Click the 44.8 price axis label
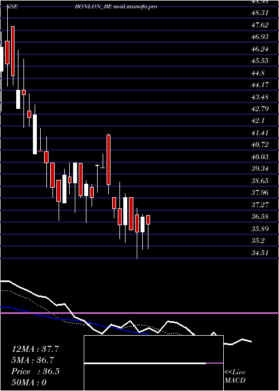 pos(258,73)
